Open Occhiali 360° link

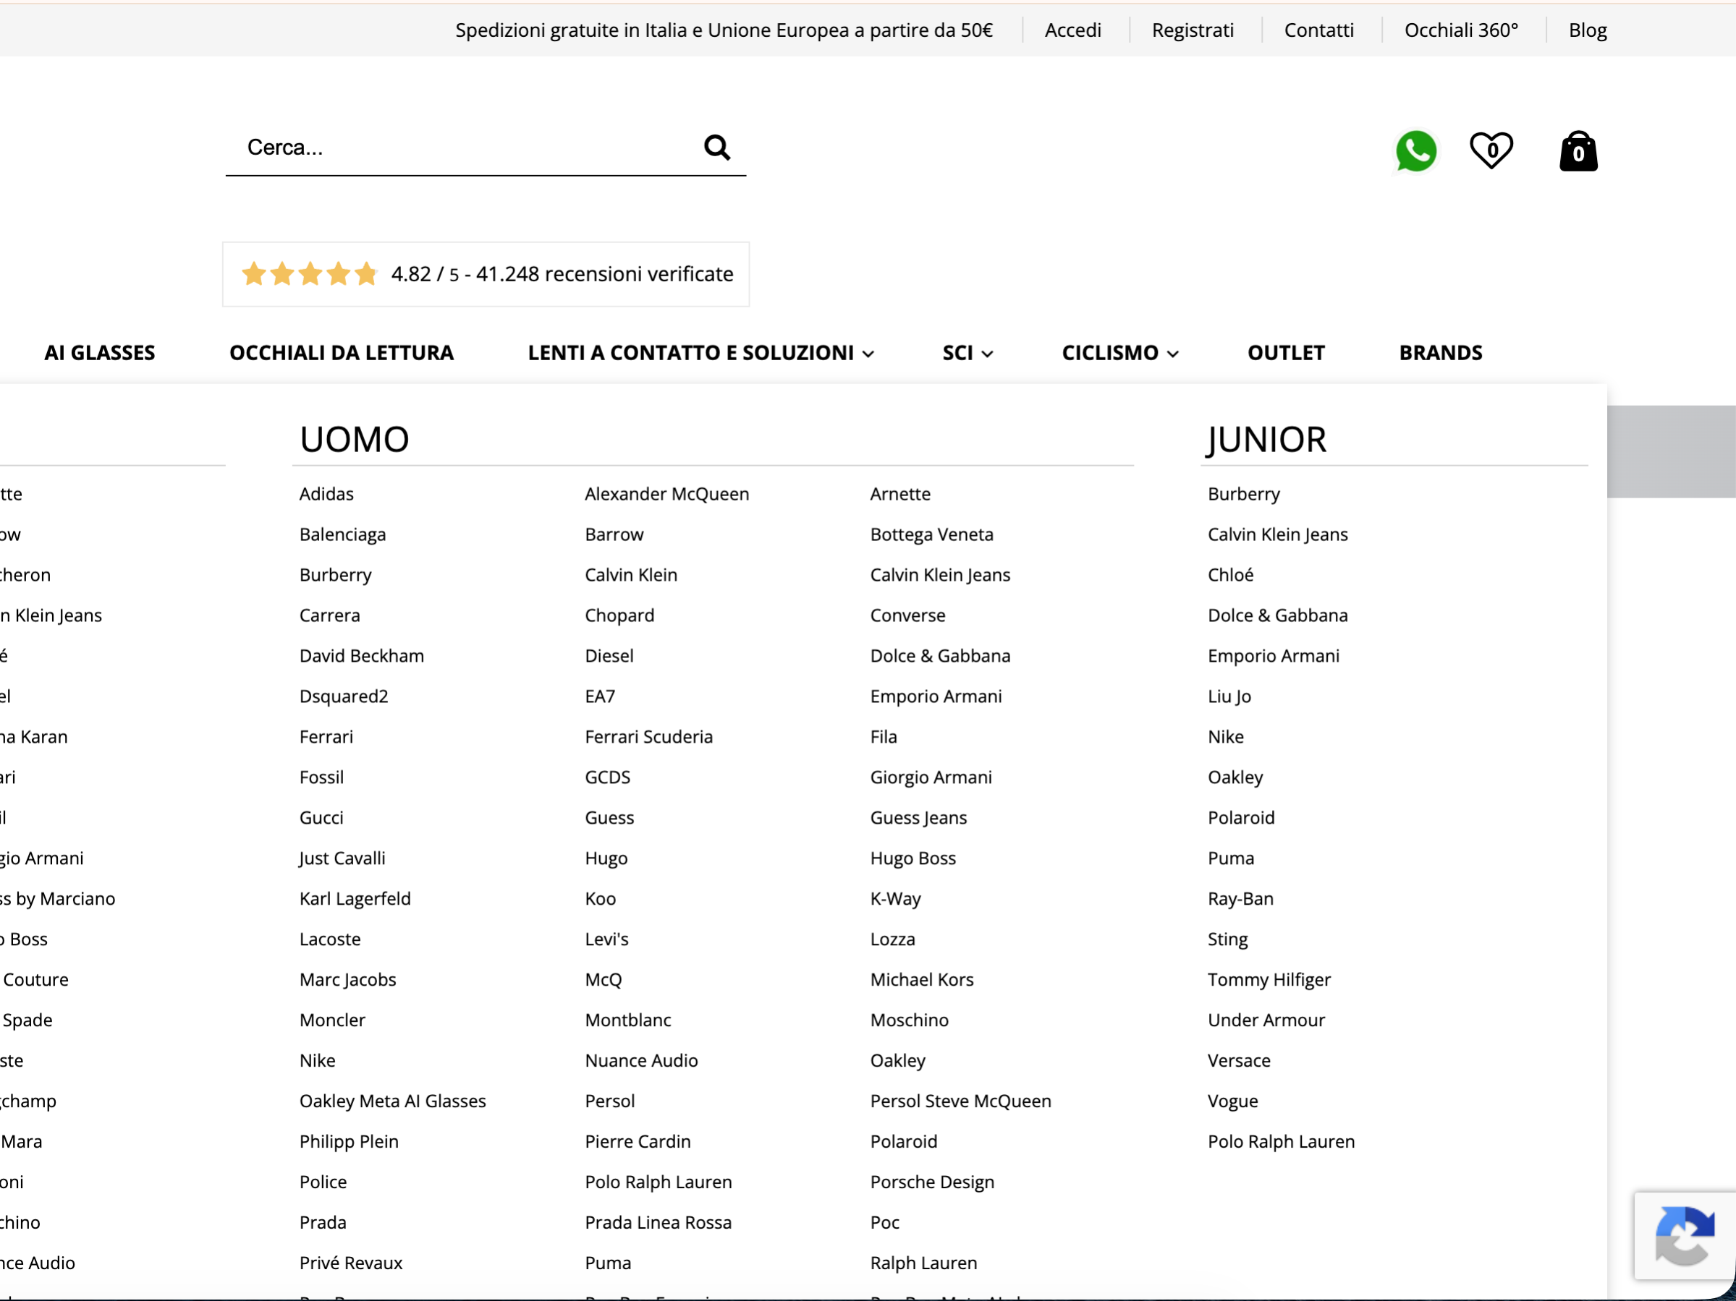[x=1460, y=30]
